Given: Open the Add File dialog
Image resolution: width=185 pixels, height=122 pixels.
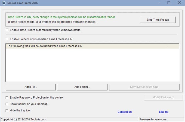Looking at the screenshot, I should click(x=31, y=87).
